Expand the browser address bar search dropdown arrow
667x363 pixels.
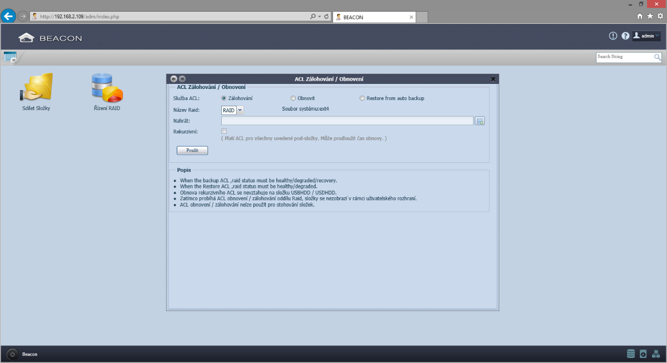coord(320,17)
